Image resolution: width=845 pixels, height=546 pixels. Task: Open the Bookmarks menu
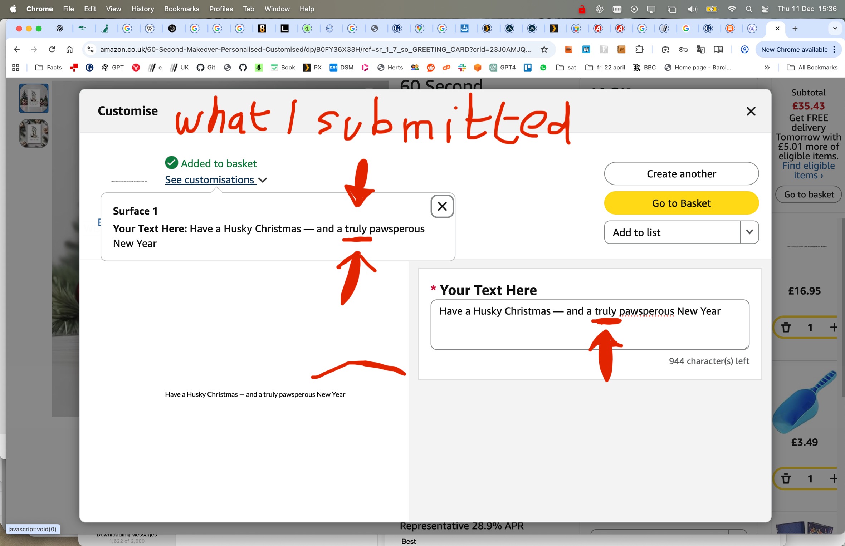tap(181, 9)
